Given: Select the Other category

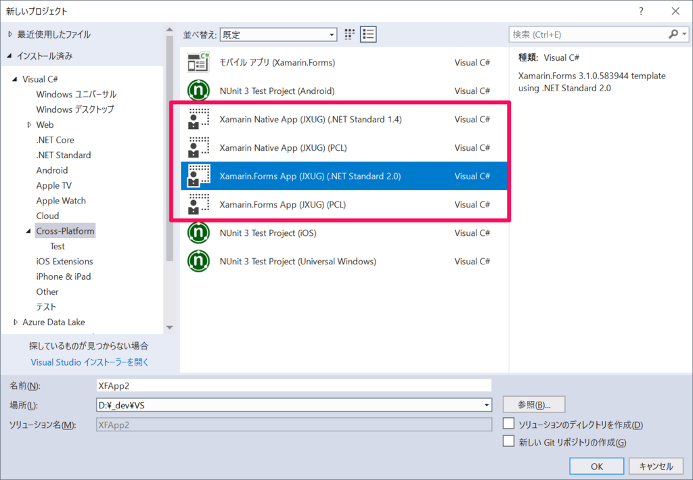Looking at the screenshot, I should (47, 292).
